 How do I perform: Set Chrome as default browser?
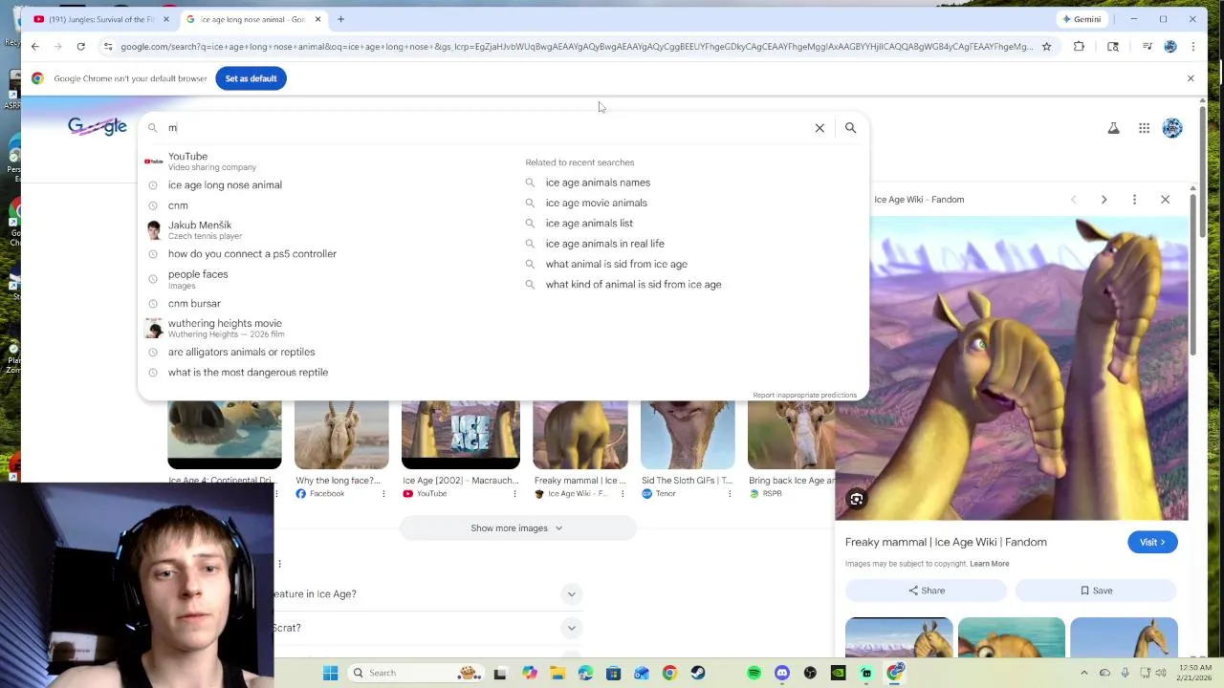click(251, 78)
